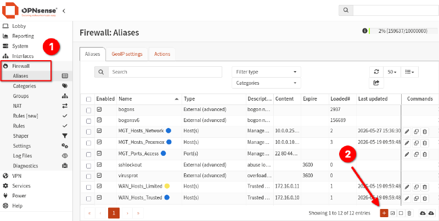This screenshot has height=221, width=439.
Task: Click the 2% alias table usage bar
Action: [403, 31]
